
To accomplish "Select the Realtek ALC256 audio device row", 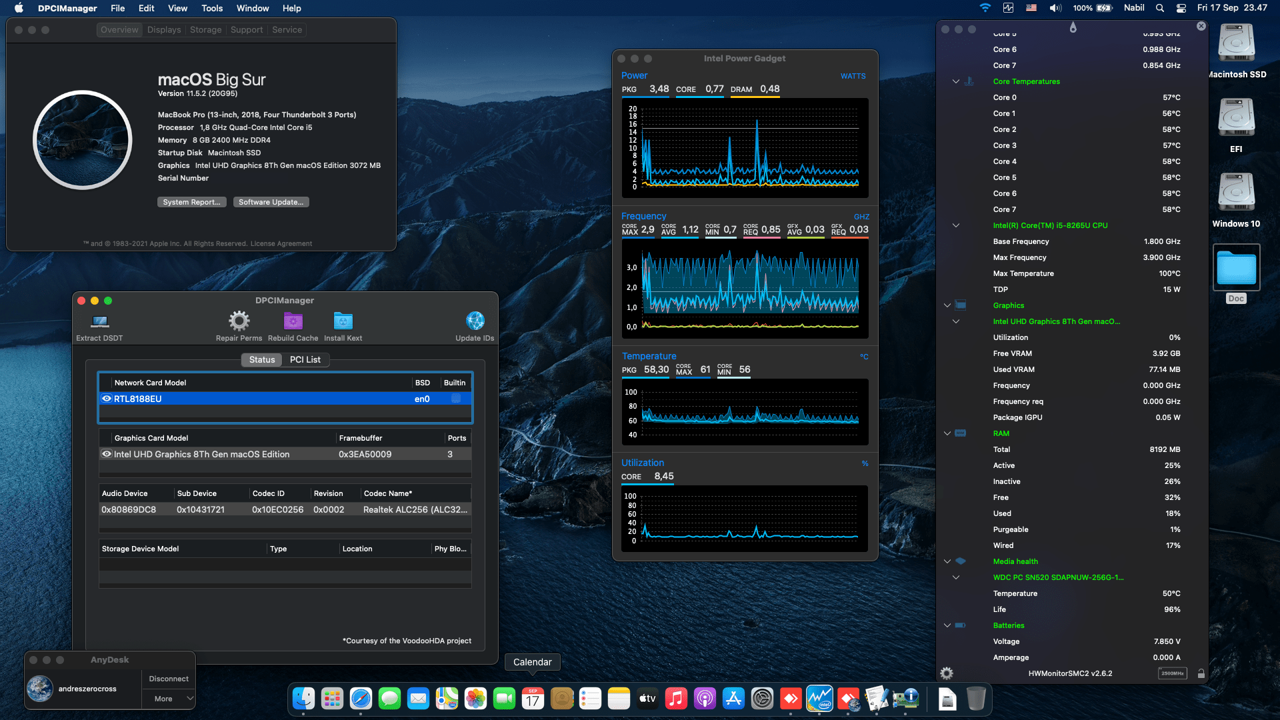I will (x=285, y=509).
